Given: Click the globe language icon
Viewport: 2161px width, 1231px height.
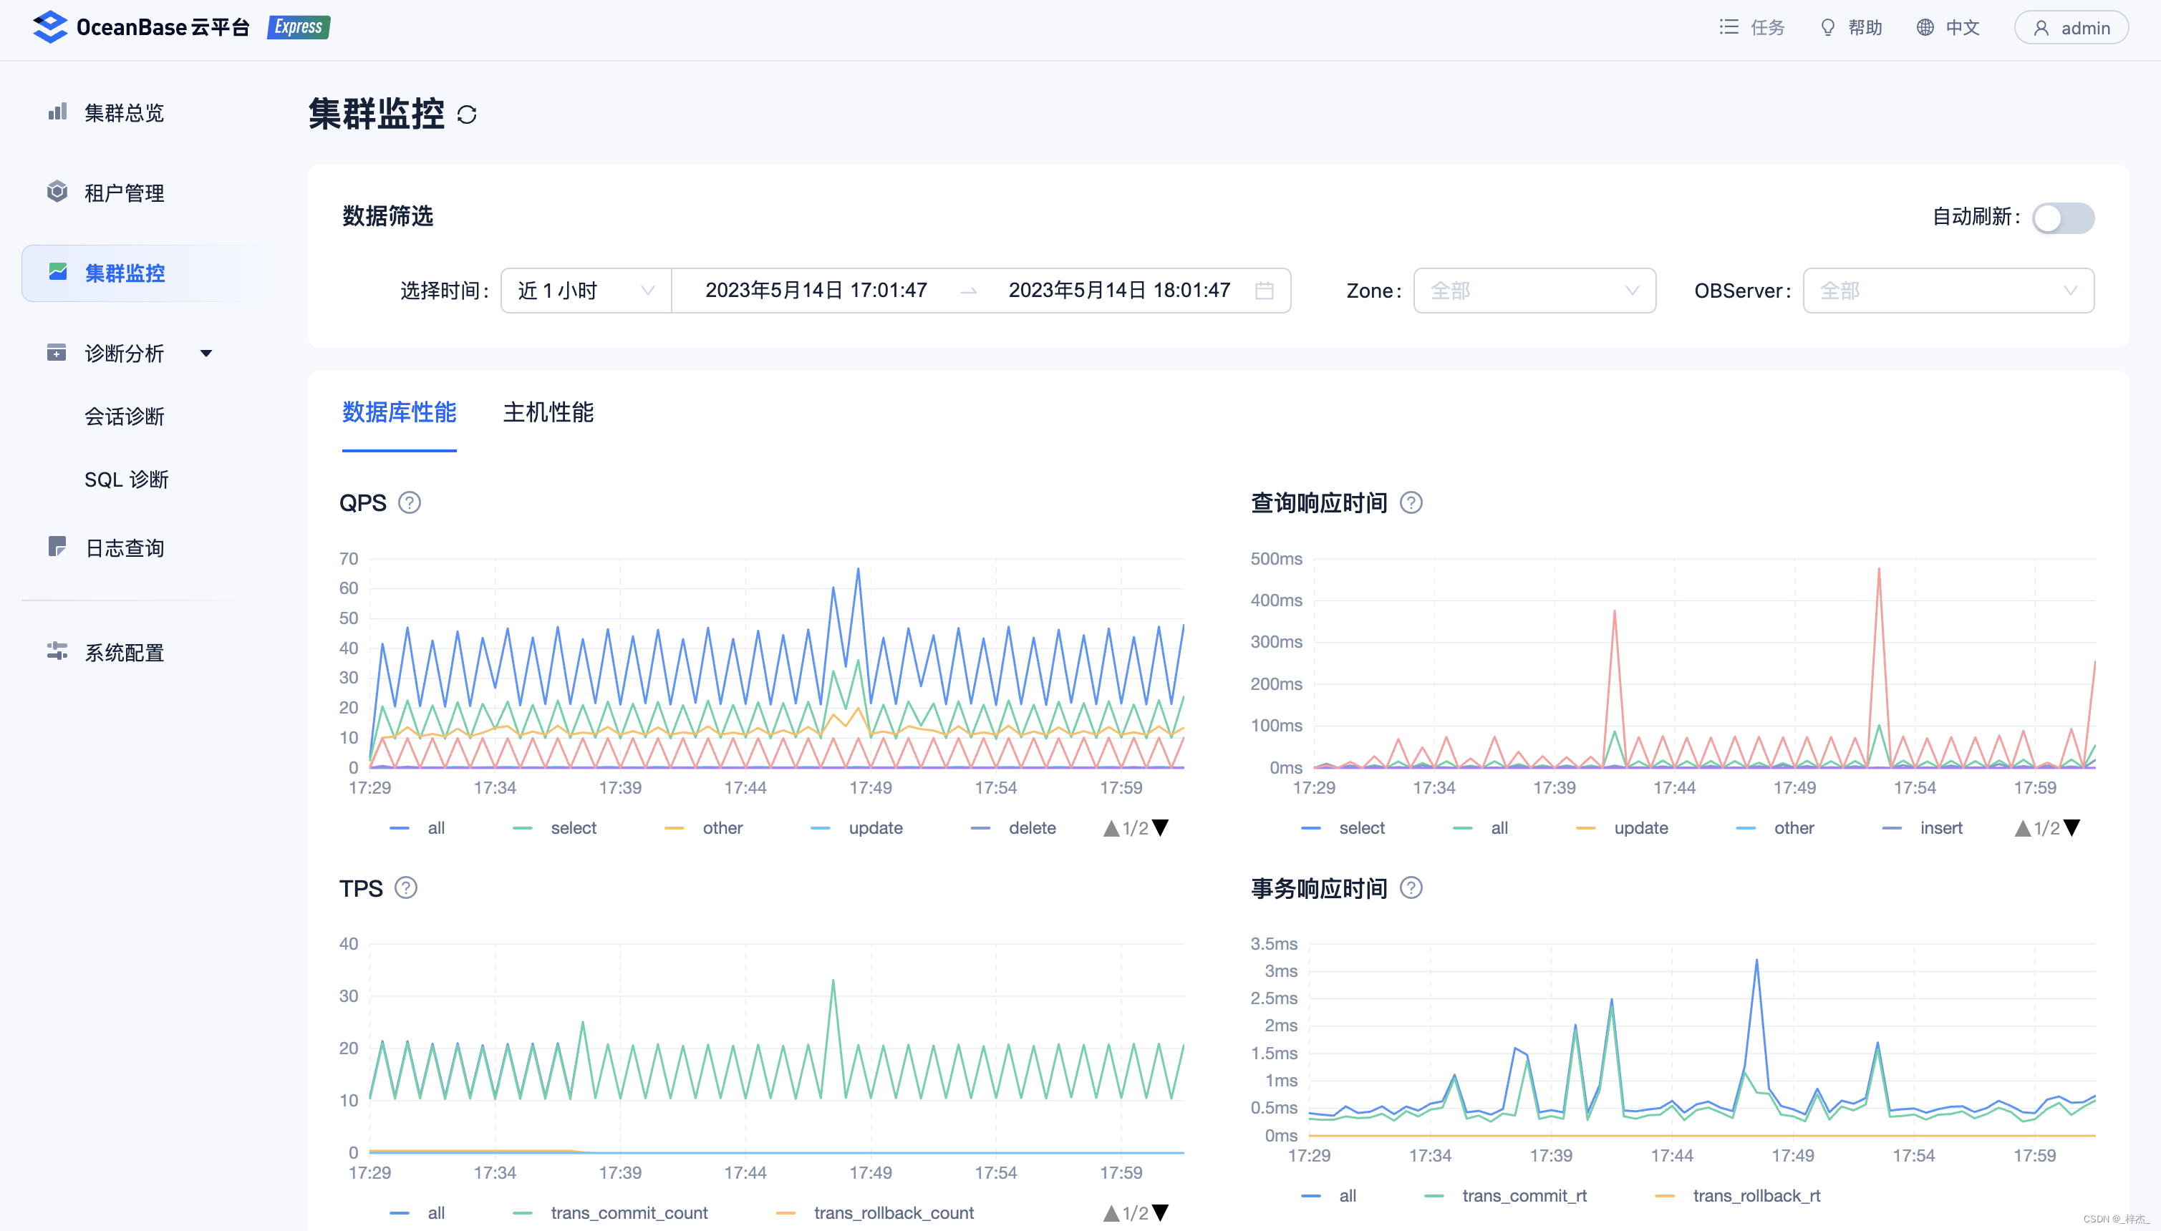Looking at the screenshot, I should point(1925,27).
